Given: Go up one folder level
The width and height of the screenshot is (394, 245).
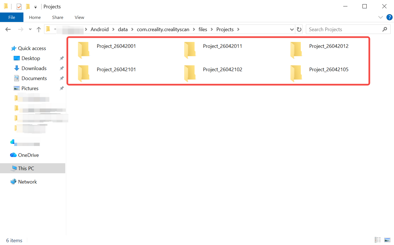Looking at the screenshot, I should click(39, 29).
